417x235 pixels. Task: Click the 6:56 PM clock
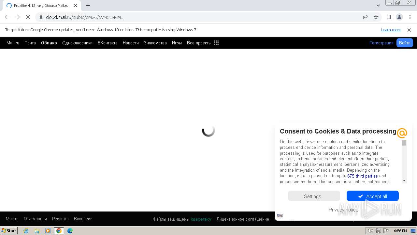tap(400, 231)
